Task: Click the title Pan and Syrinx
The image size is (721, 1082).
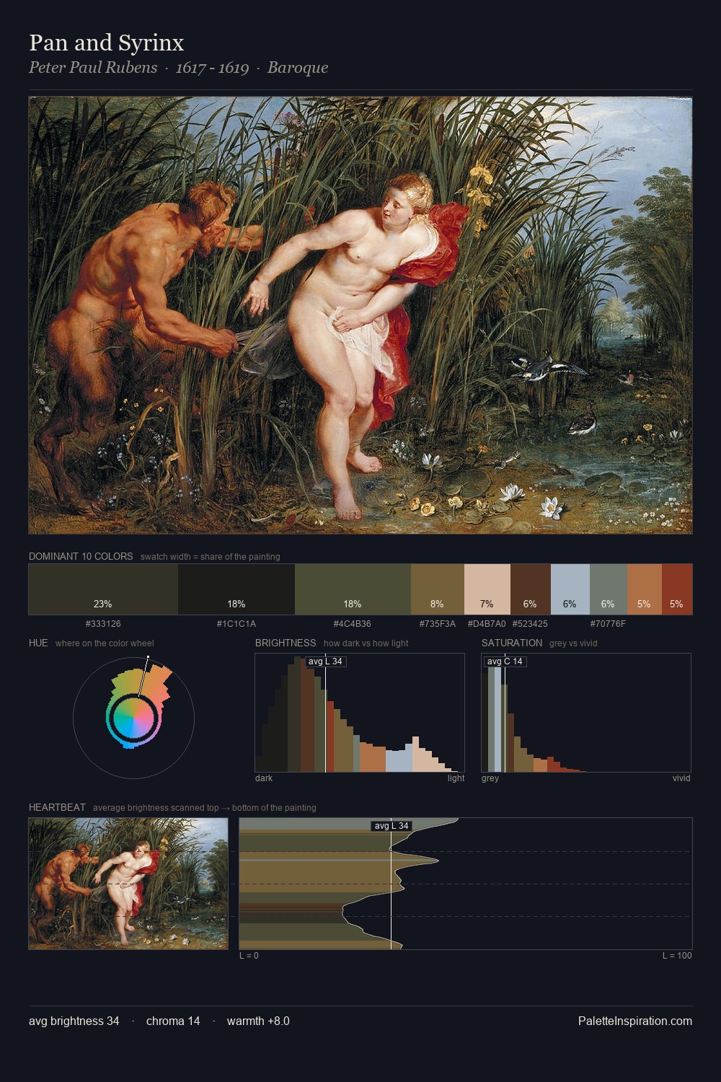Action: pos(107,43)
